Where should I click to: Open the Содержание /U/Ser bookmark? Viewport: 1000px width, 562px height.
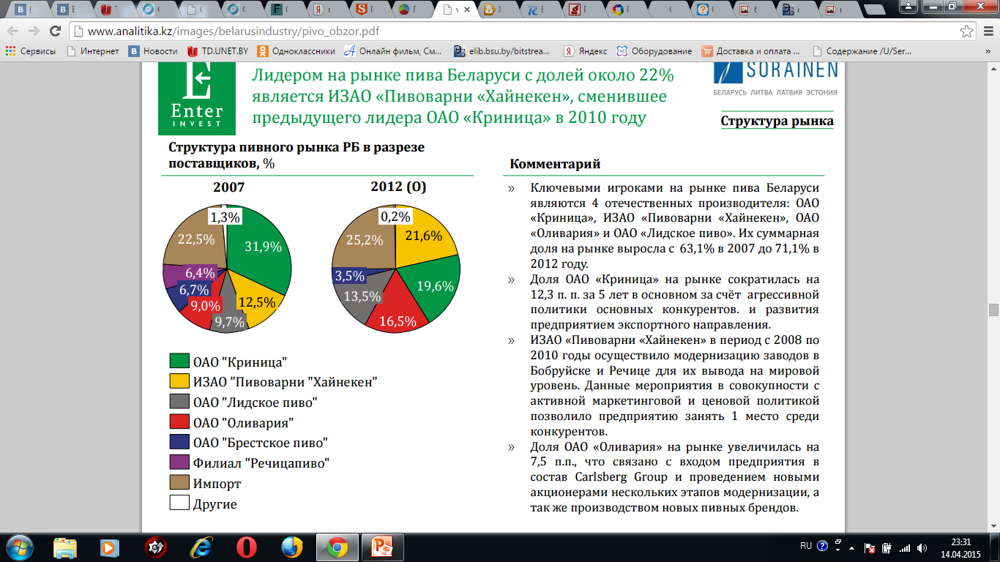pyautogui.click(x=862, y=51)
